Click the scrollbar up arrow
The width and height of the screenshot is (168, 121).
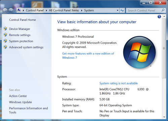coord(164,16)
